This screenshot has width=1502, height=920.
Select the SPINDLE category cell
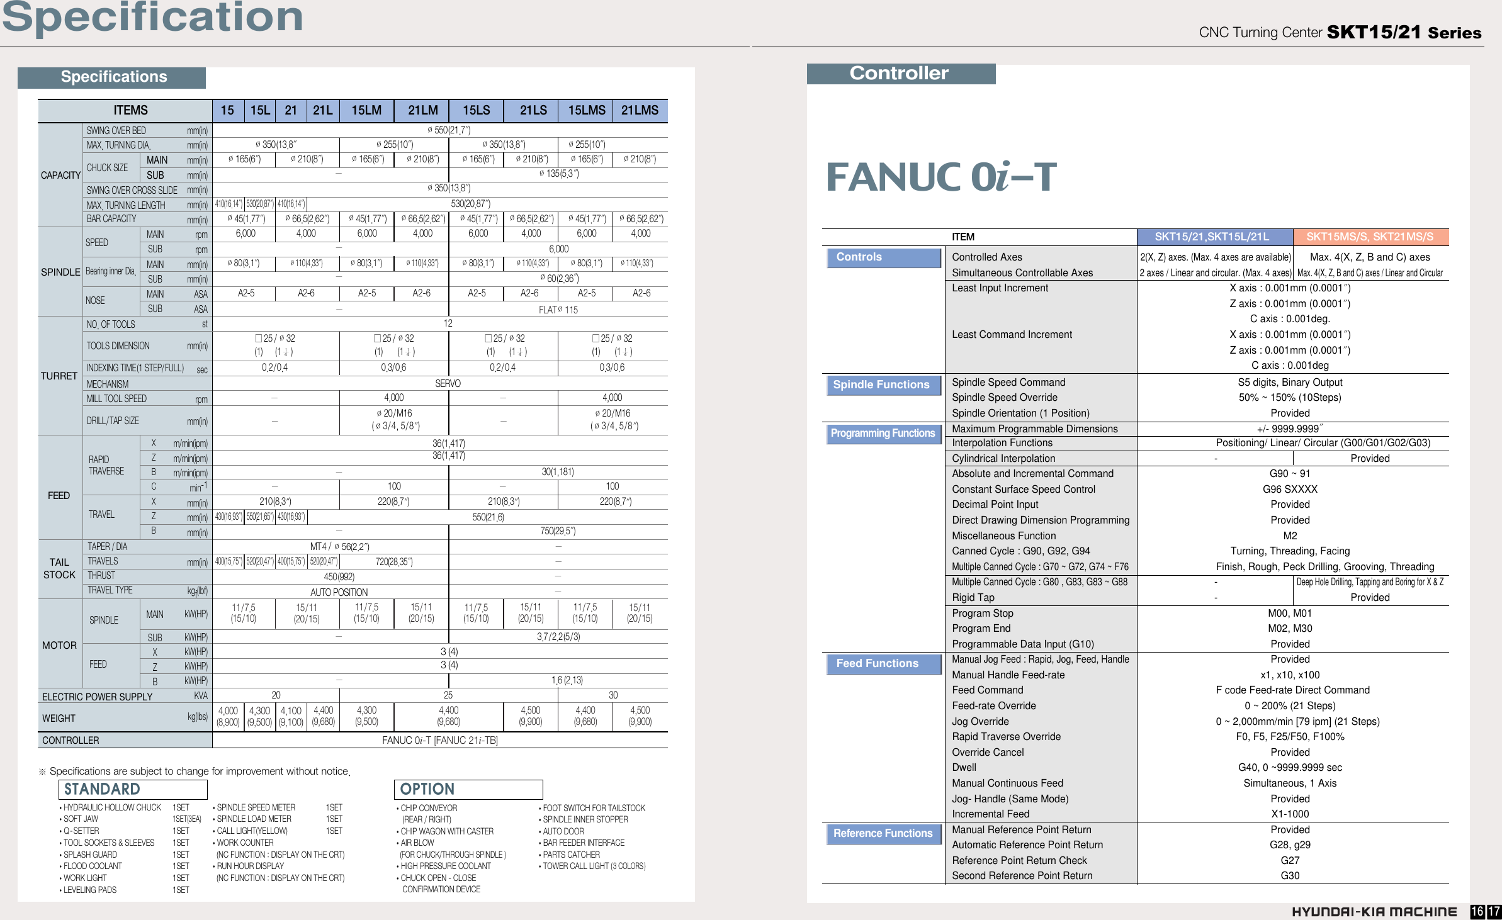[60, 272]
